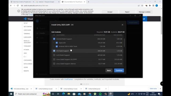Share this page icon in address bar
The image size is (171, 96).
click(x=139, y=6)
